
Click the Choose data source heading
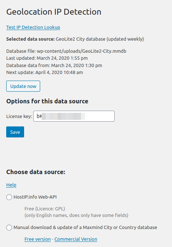click(x=36, y=172)
